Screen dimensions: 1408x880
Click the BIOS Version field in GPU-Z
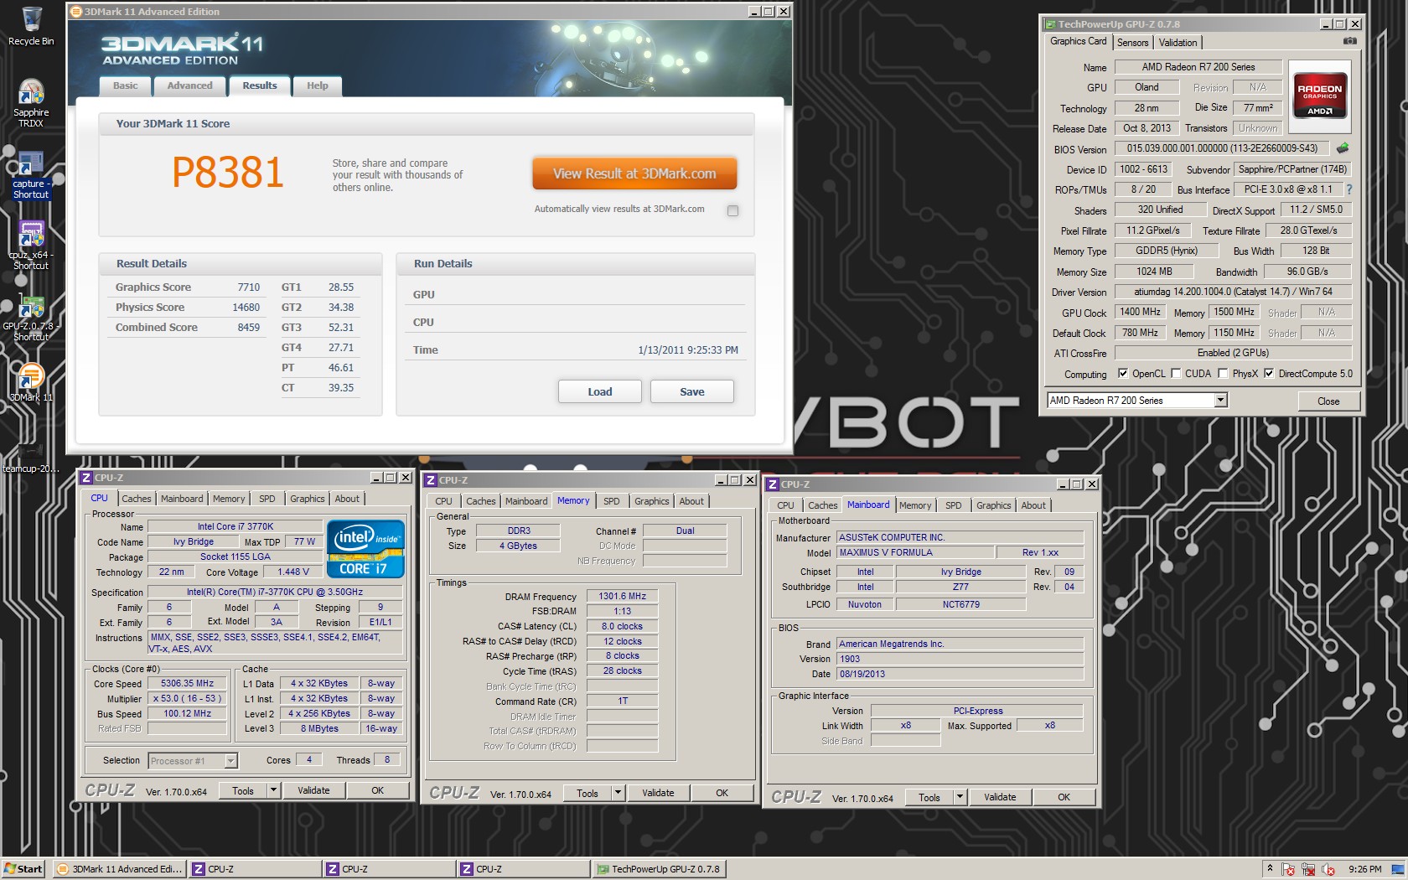coord(1222,148)
